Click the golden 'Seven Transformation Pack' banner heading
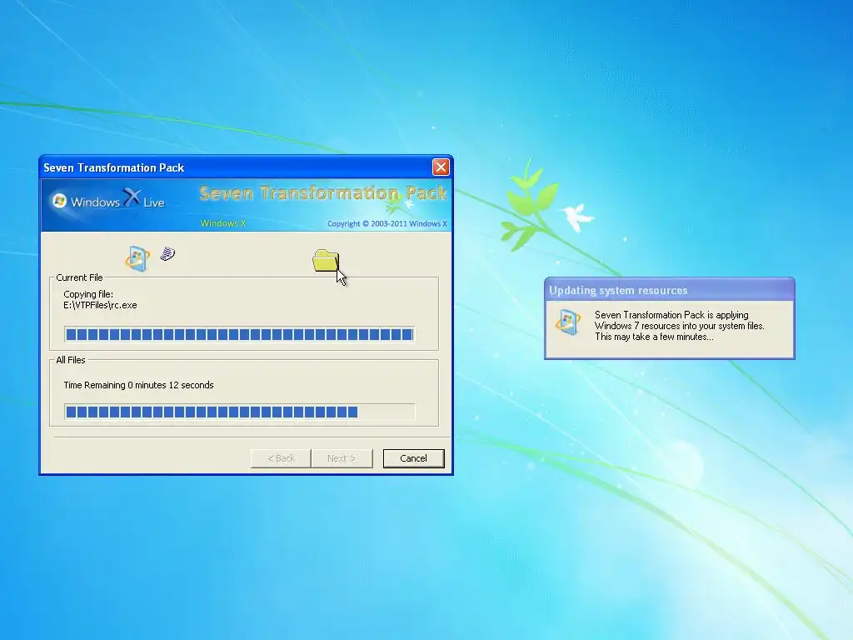 [x=323, y=193]
